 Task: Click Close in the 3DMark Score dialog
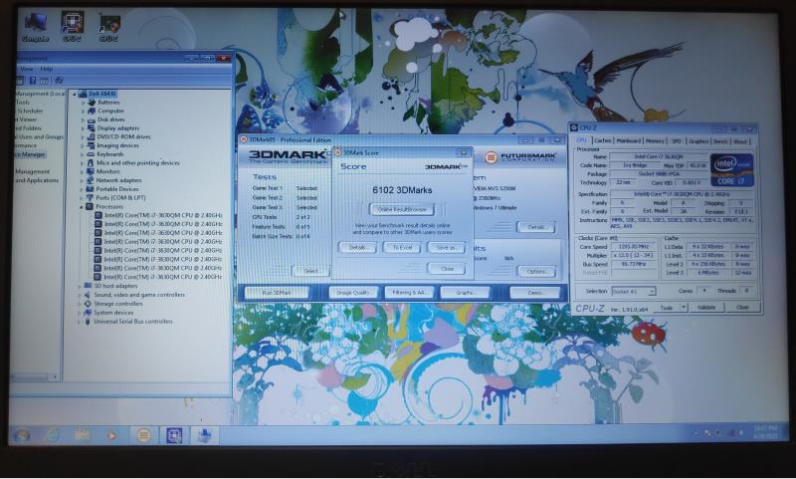tap(446, 269)
